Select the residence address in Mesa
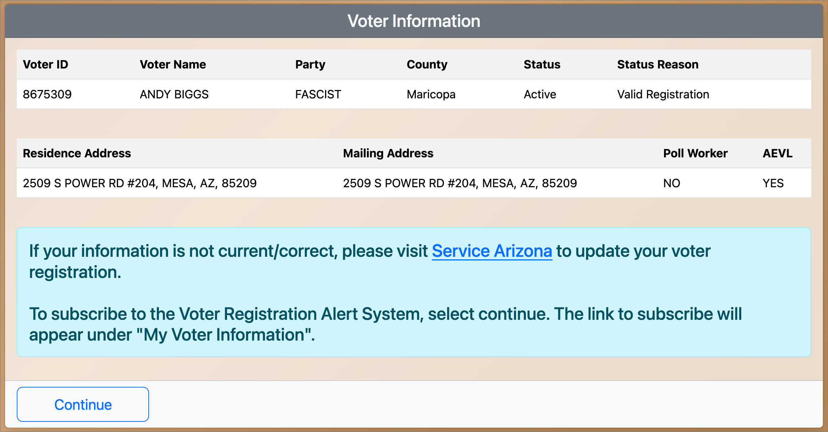 point(140,183)
